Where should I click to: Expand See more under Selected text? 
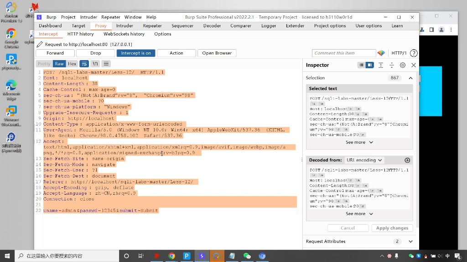[x=359, y=142]
